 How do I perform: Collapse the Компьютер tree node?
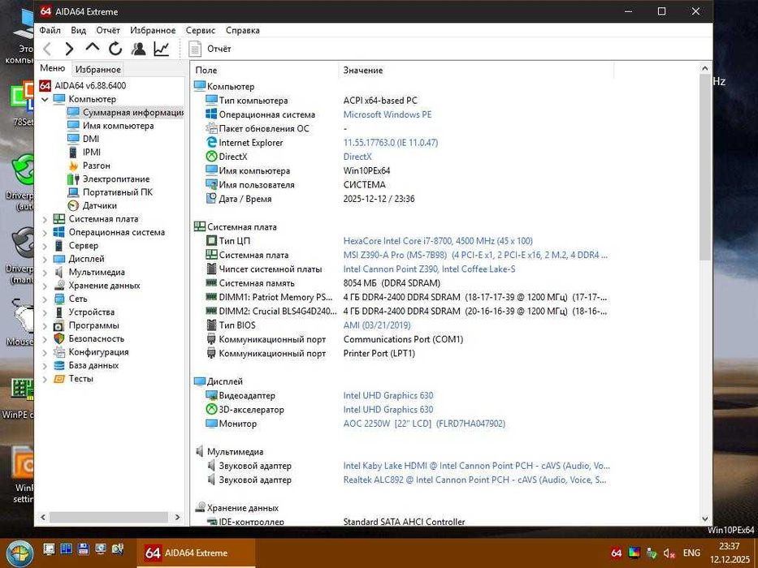click(45, 100)
